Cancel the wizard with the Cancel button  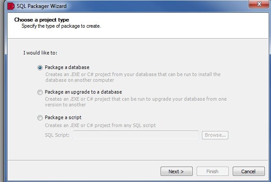(249, 171)
